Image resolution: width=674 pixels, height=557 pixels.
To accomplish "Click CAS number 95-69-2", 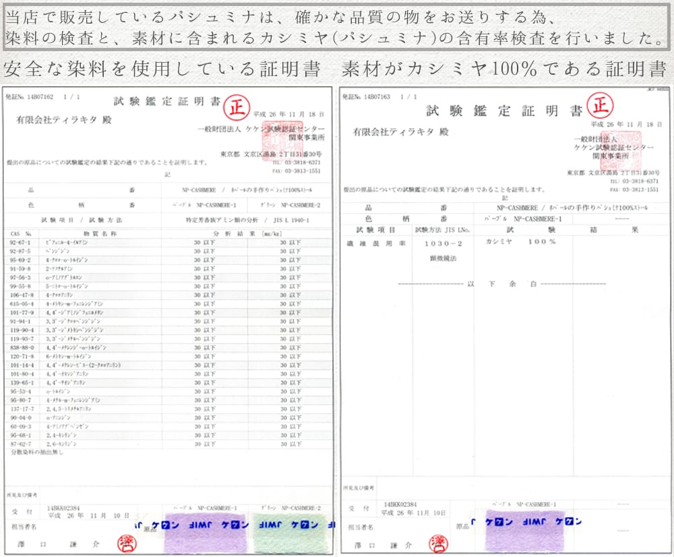I will pos(20,260).
